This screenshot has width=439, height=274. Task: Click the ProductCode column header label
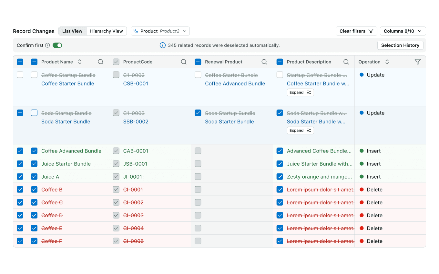[x=138, y=62]
